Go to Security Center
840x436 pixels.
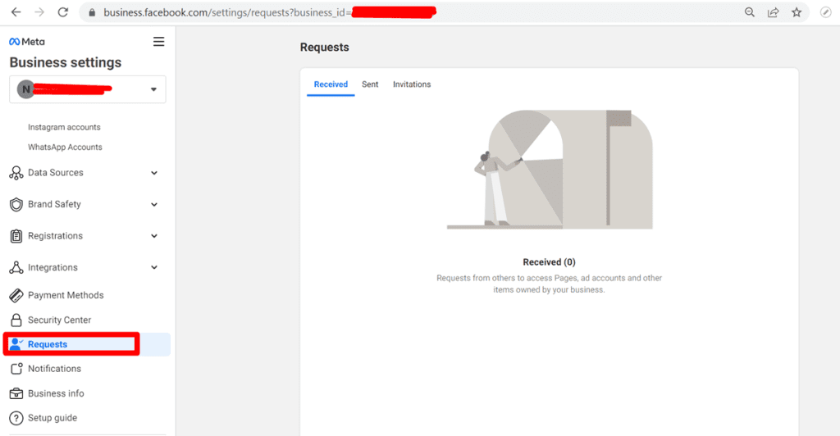pos(59,320)
